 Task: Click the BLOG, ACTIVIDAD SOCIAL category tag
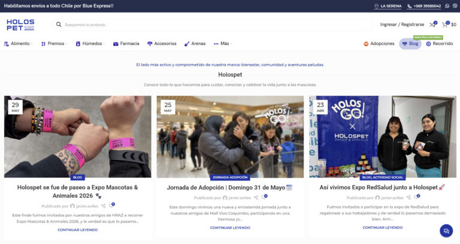tap(383, 177)
